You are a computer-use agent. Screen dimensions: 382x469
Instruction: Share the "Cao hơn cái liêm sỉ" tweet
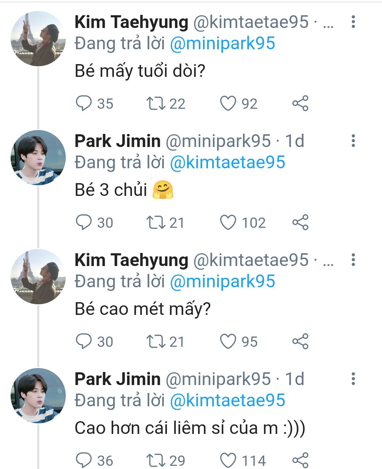click(x=300, y=460)
